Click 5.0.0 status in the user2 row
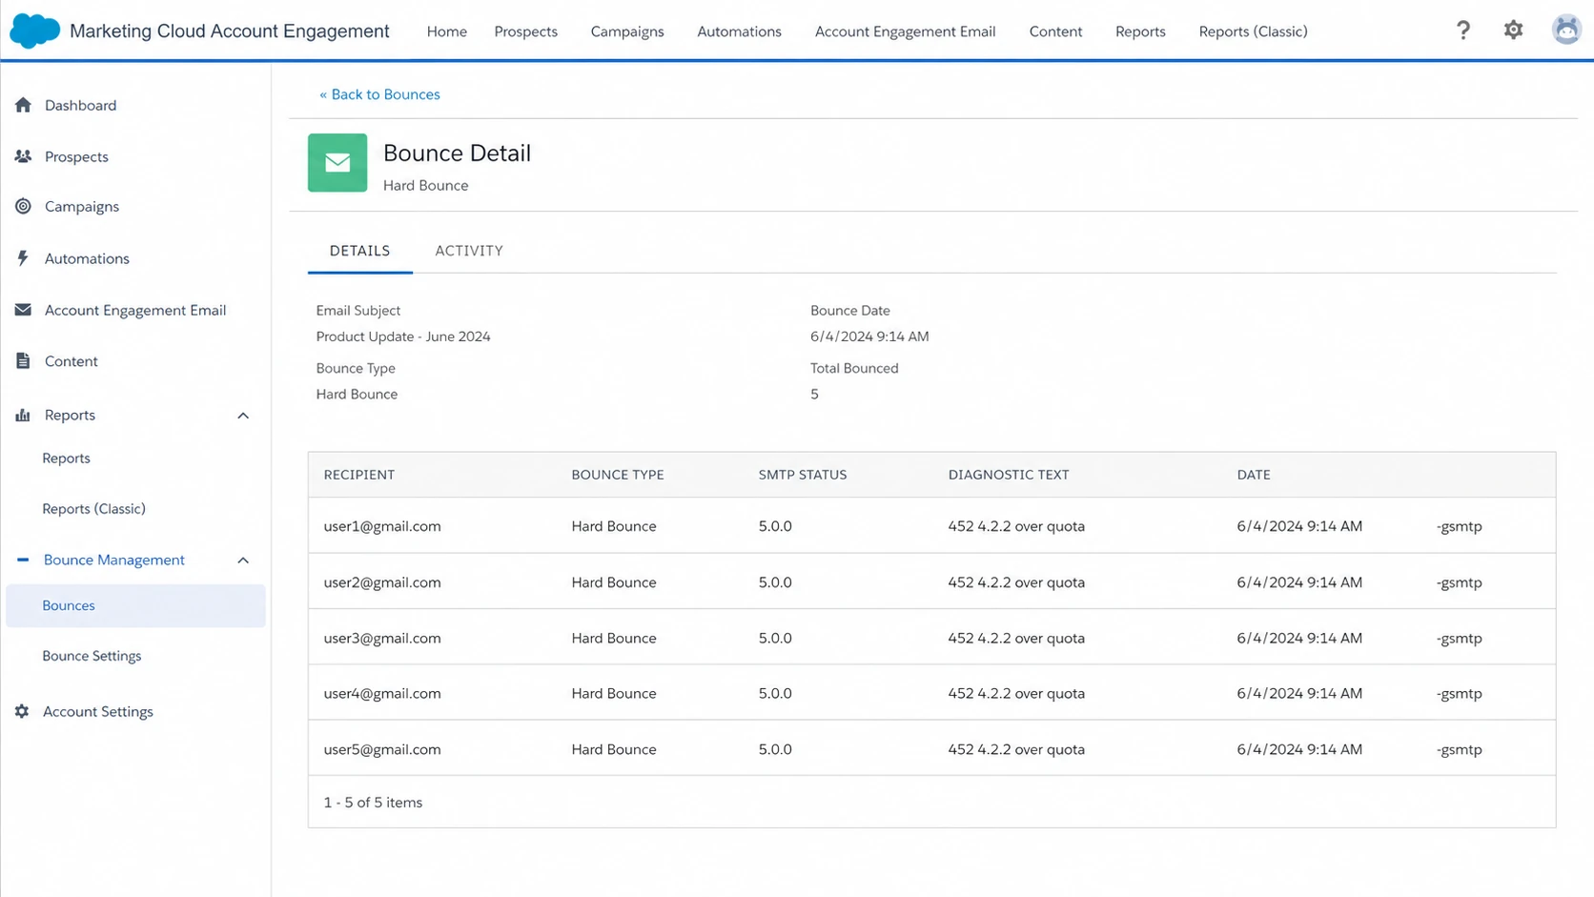Image resolution: width=1594 pixels, height=897 pixels. [x=775, y=582]
